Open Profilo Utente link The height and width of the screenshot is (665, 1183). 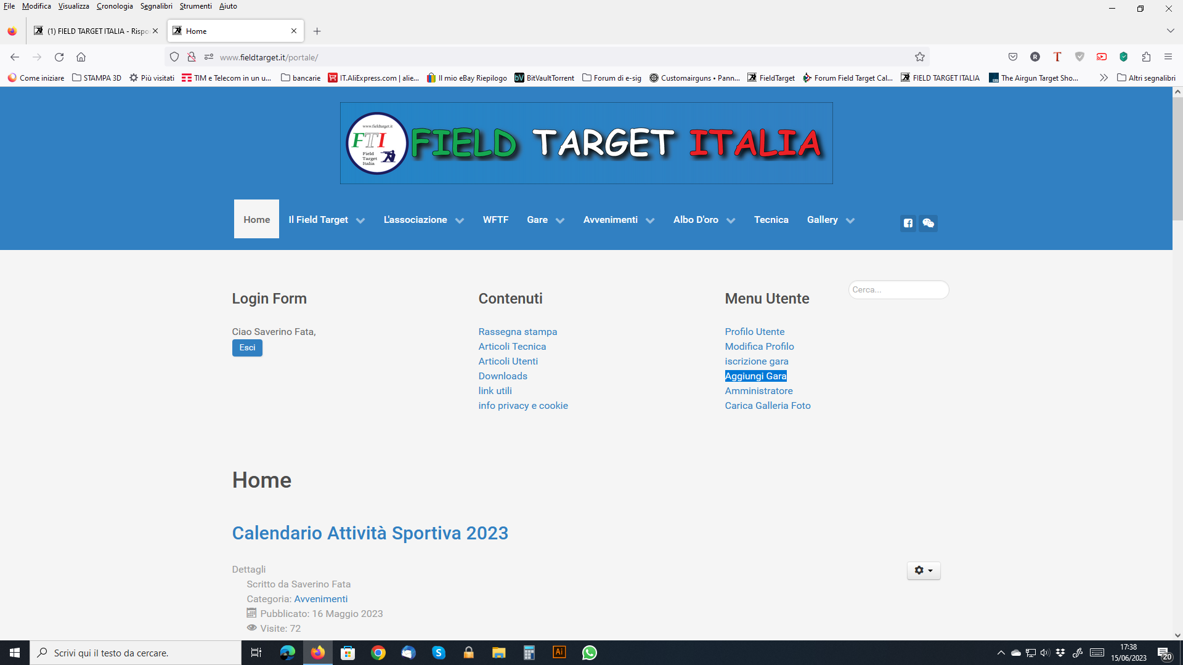click(754, 331)
